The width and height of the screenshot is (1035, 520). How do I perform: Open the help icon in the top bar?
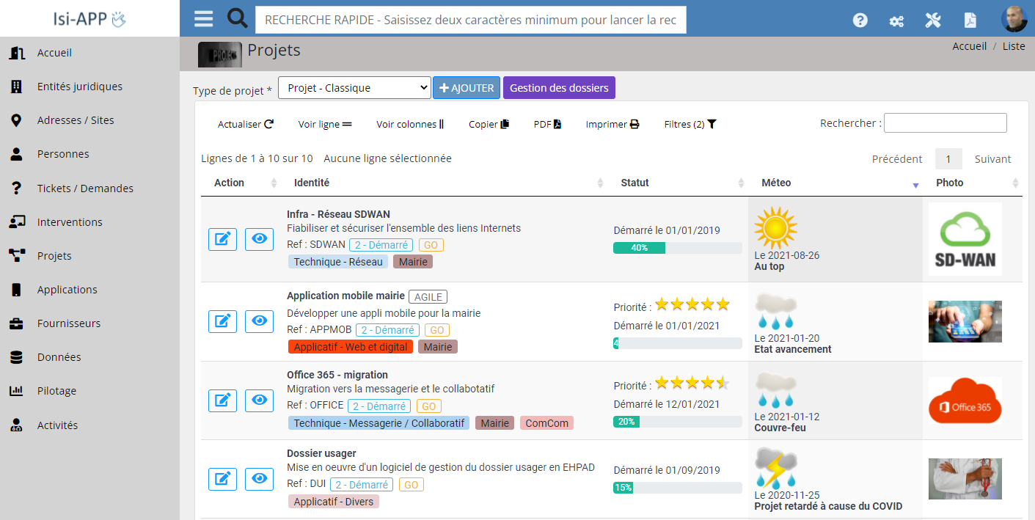(860, 20)
